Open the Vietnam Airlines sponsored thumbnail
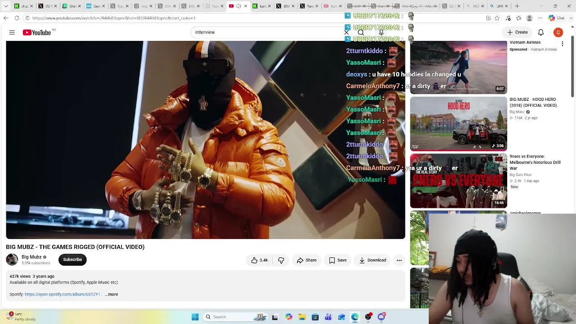The image size is (576, 324). [459, 67]
